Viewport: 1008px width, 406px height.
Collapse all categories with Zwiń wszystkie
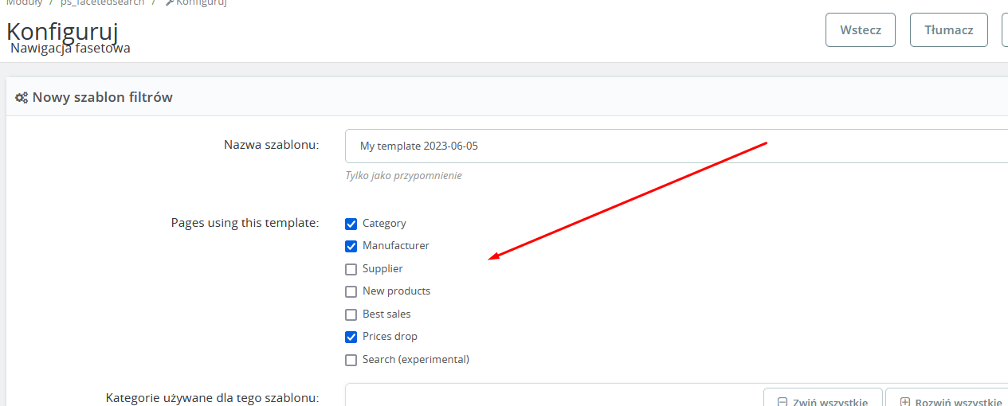822,400
